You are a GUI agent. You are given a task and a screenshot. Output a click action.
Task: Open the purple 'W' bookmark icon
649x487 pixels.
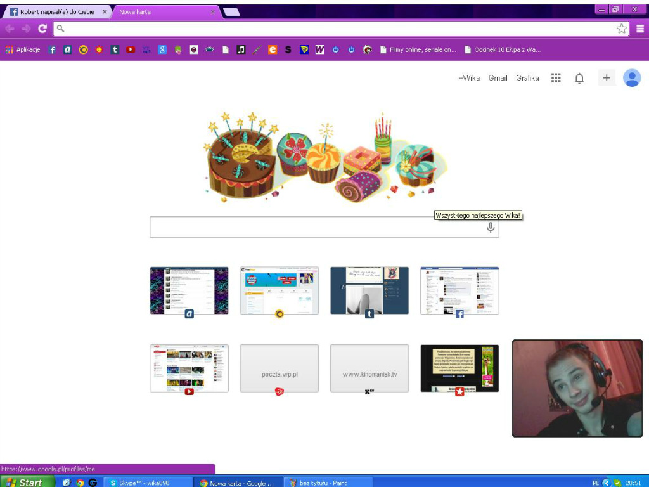(x=319, y=49)
